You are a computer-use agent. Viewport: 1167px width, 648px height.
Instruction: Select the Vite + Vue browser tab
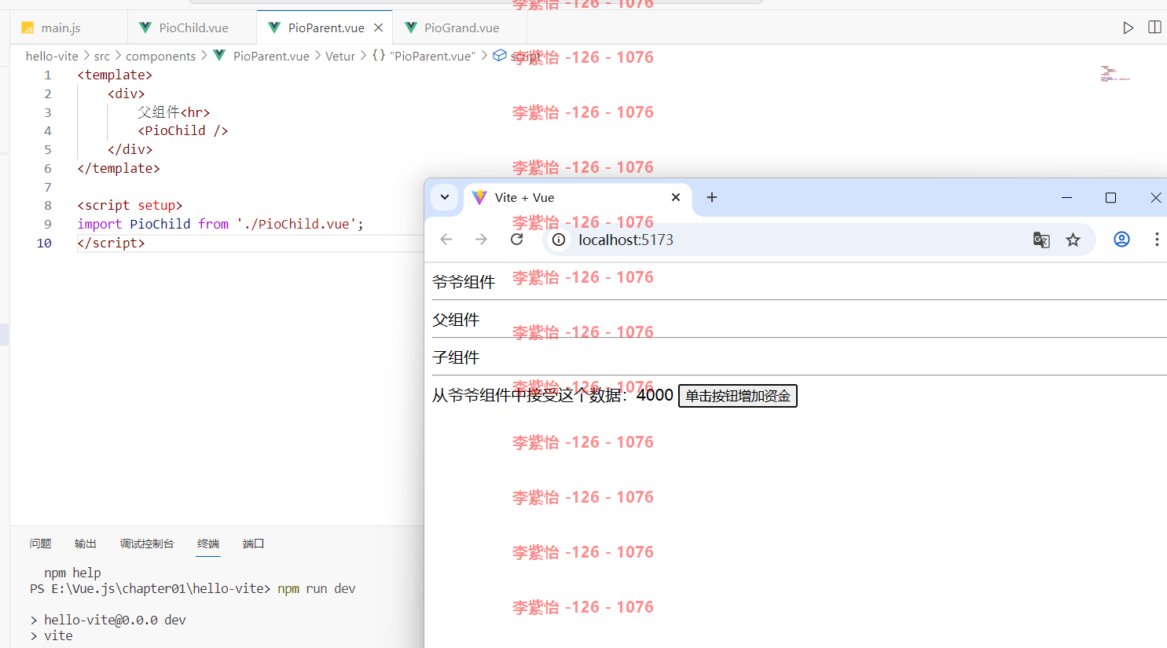coord(578,197)
